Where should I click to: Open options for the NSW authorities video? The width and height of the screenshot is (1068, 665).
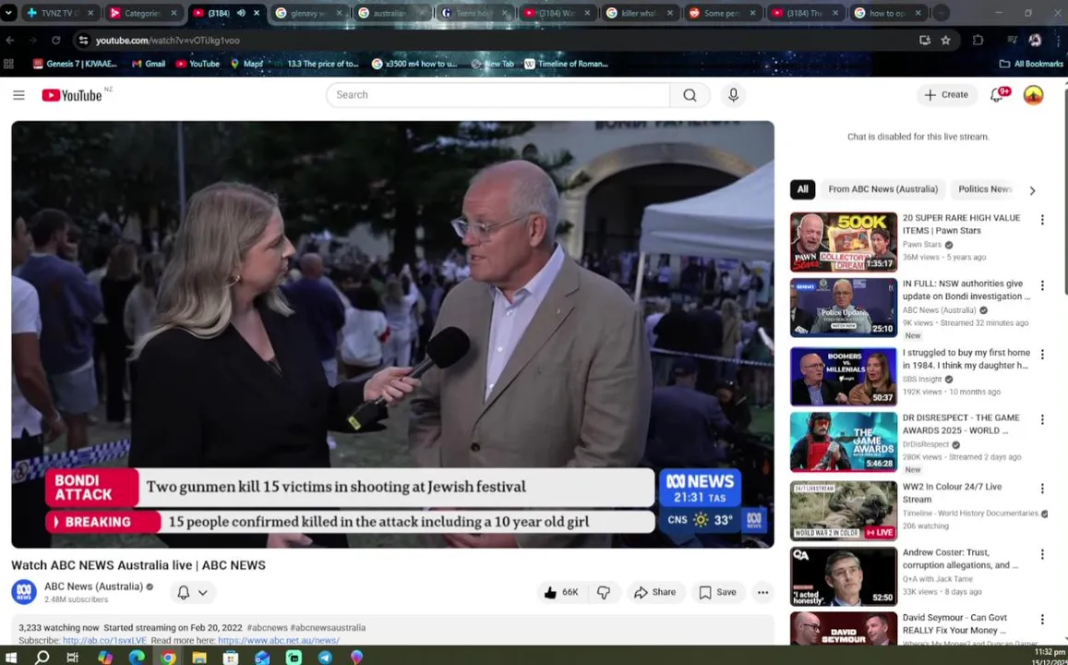(x=1041, y=285)
